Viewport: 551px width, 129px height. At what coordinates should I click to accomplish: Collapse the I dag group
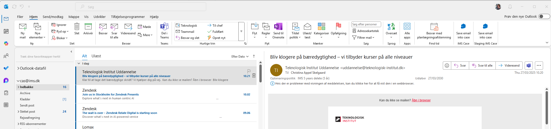point(79,63)
